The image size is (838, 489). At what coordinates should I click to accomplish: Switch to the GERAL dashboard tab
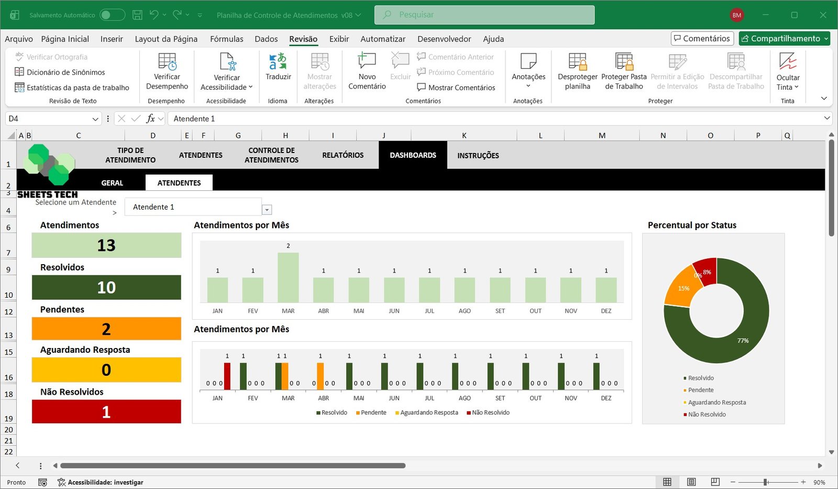pyautogui.click(x=112, y=183)
